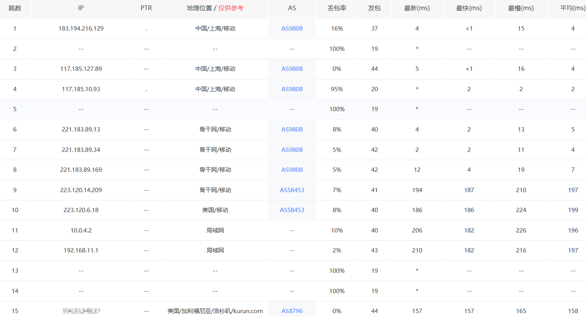586x317 pixels.
Task: Click slowest latency 226 in hop 11
Action: [x=521, y=231]
